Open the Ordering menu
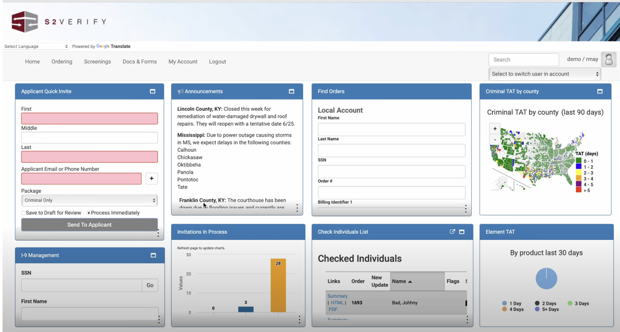The image size is (620, 332). 62,62
